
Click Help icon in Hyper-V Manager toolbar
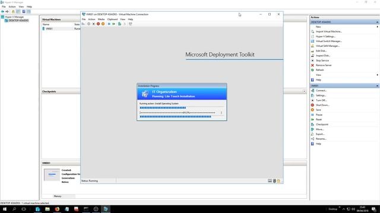coord(24,12)
